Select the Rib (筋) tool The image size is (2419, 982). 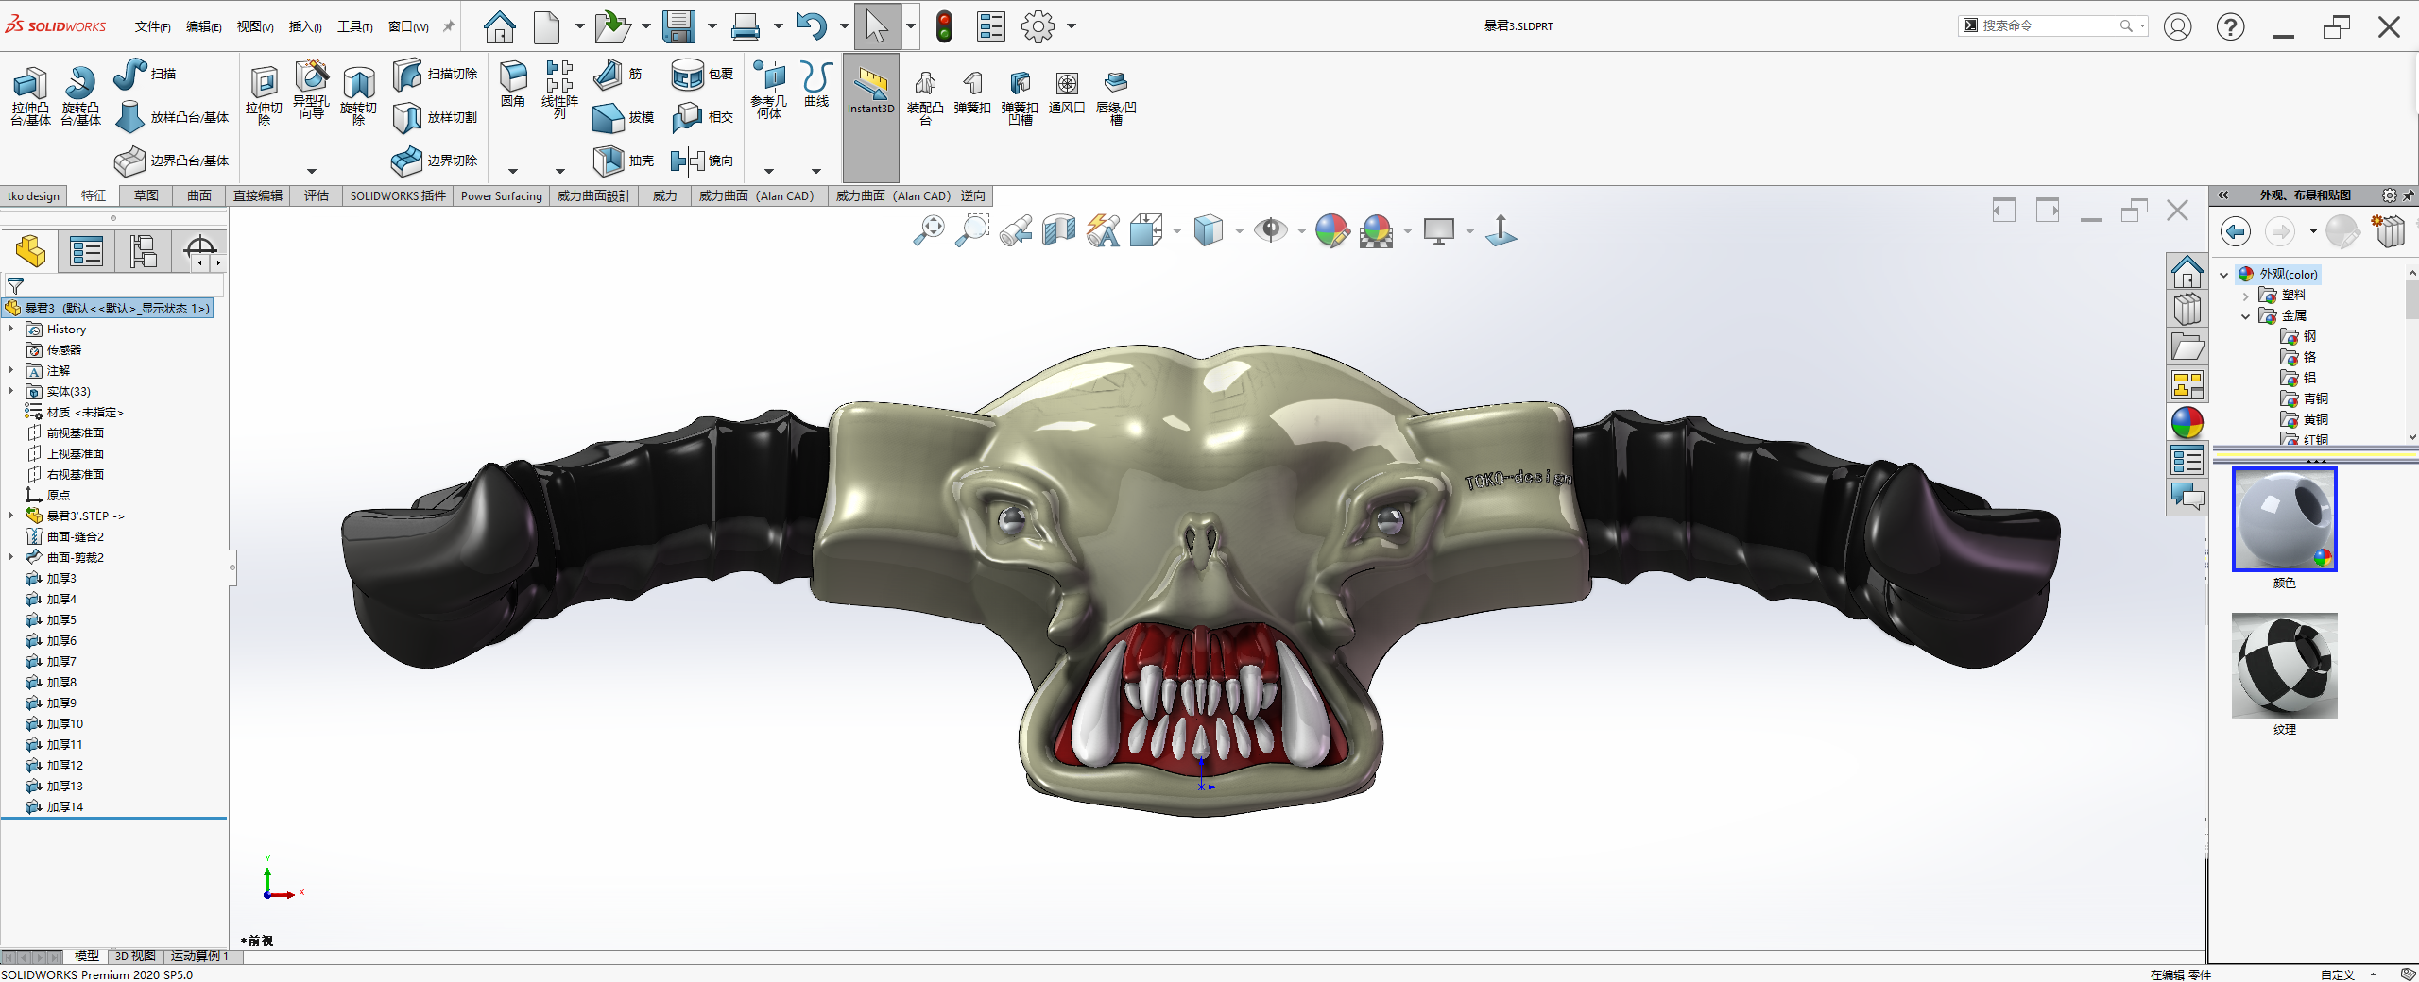tap(618, 74)
